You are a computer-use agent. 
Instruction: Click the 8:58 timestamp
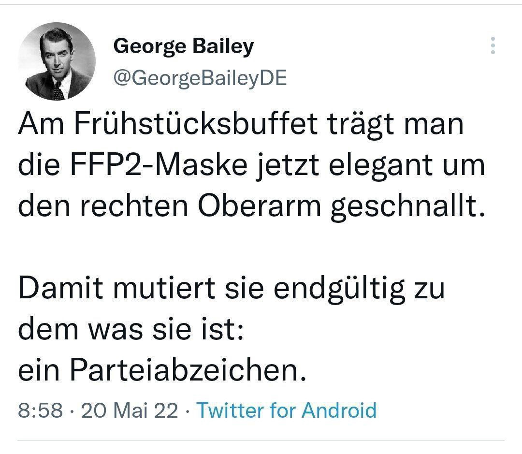pyautogui.click(x=41, y=410)
